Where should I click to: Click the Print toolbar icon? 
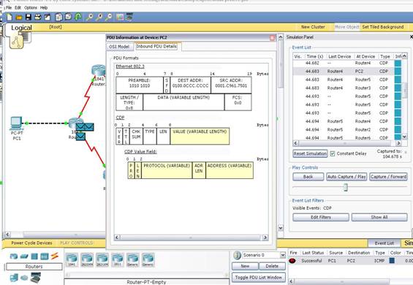38,18
